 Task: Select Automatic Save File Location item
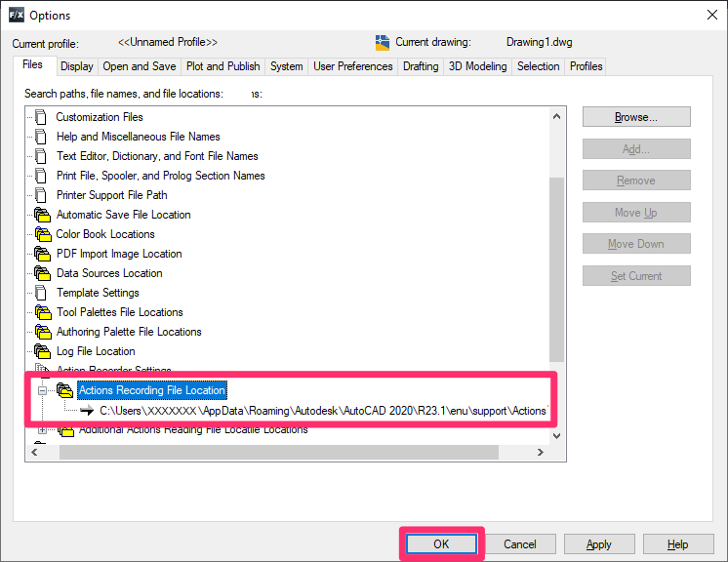pos(124,215)
